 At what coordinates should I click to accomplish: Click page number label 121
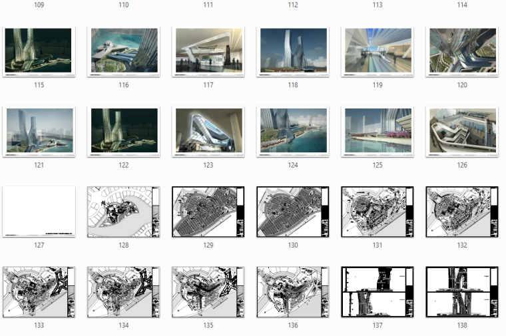click(x=39, y=165)
